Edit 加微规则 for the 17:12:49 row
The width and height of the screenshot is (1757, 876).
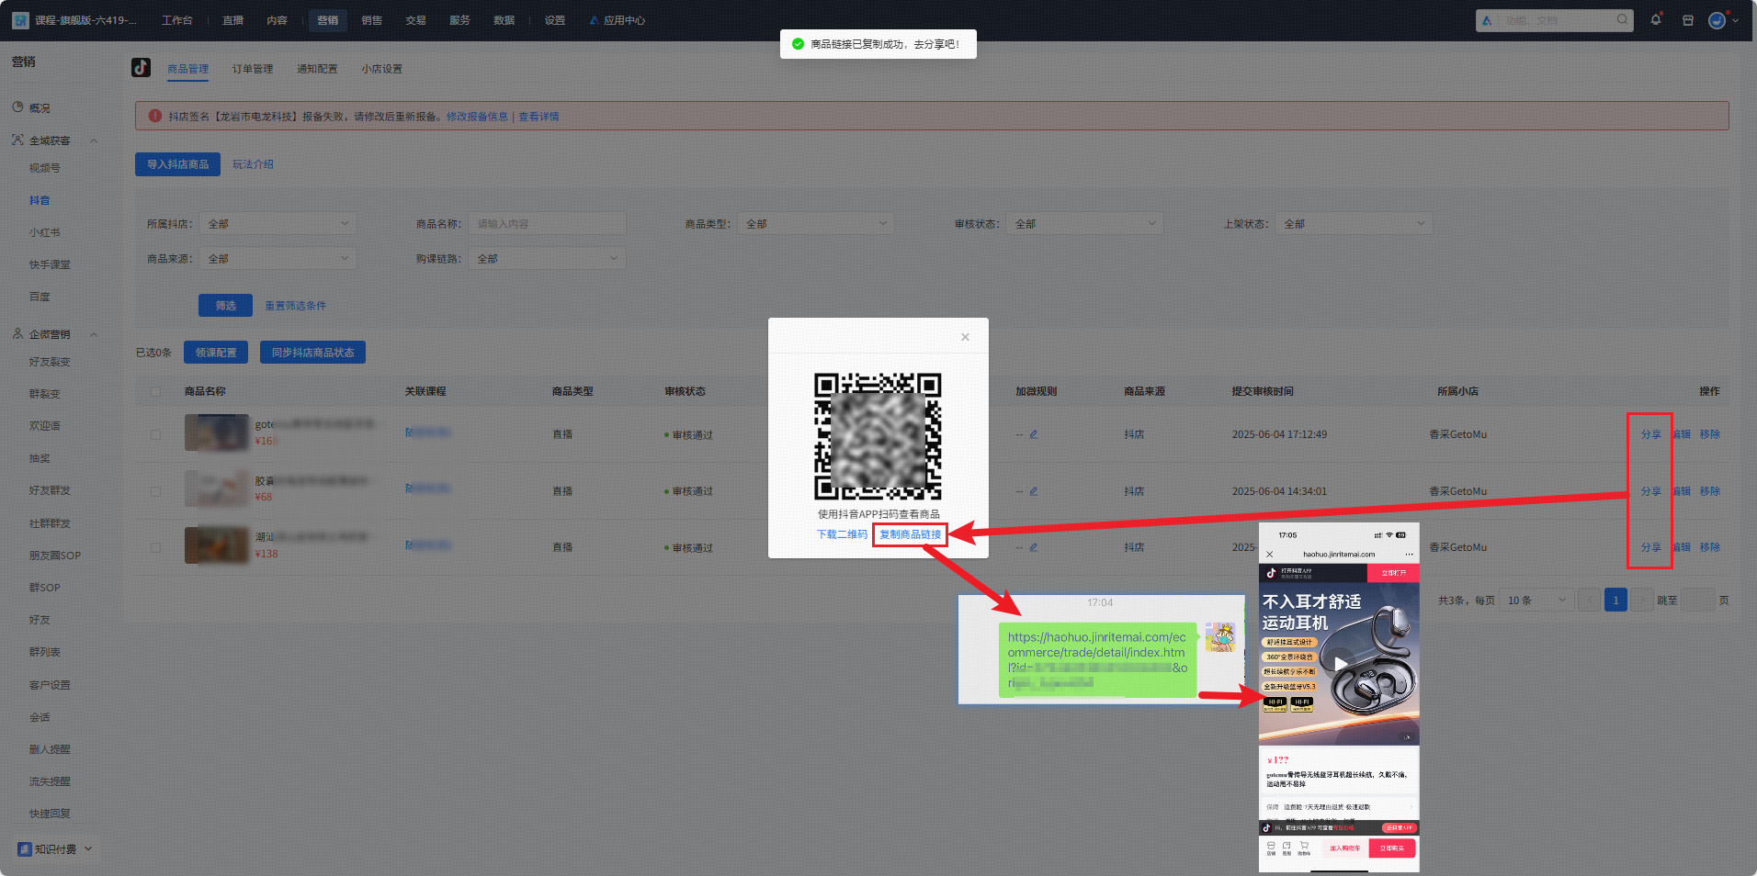click(1033, 434)
